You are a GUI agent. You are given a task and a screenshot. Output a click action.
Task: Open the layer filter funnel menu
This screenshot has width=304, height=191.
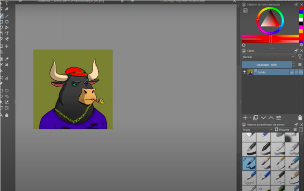(x=300, y=57)
